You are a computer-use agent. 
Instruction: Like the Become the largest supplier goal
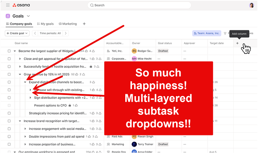(86, 51)
